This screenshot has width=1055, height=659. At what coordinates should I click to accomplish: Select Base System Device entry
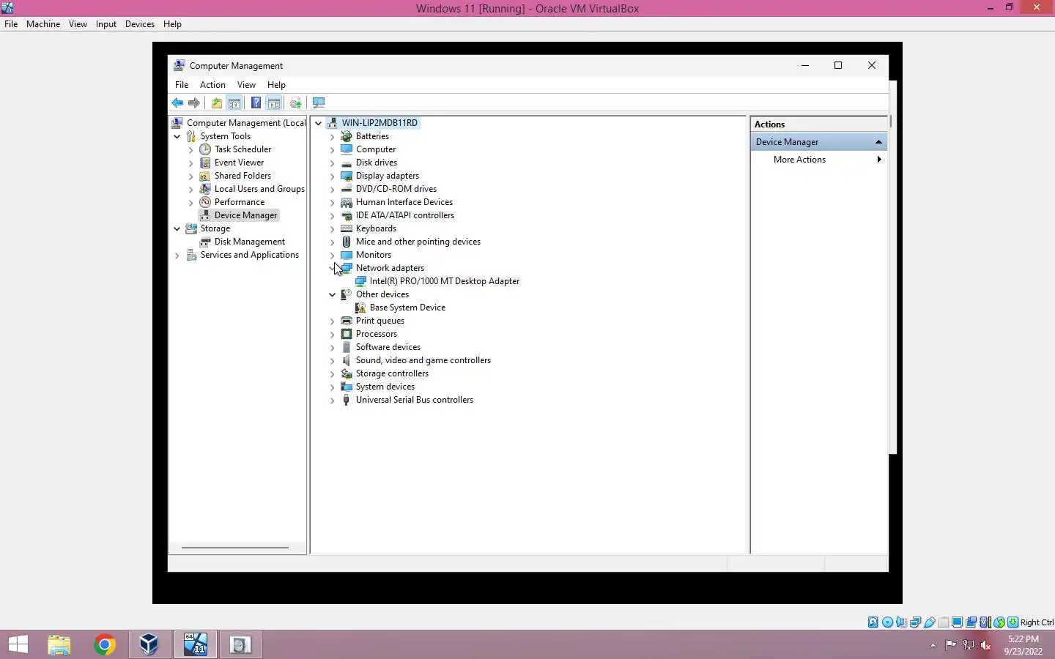pyautogui.click(x=407, y=308)
